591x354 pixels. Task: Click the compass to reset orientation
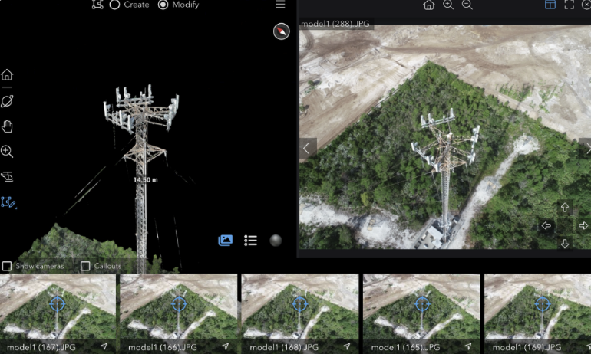(281, 31)
